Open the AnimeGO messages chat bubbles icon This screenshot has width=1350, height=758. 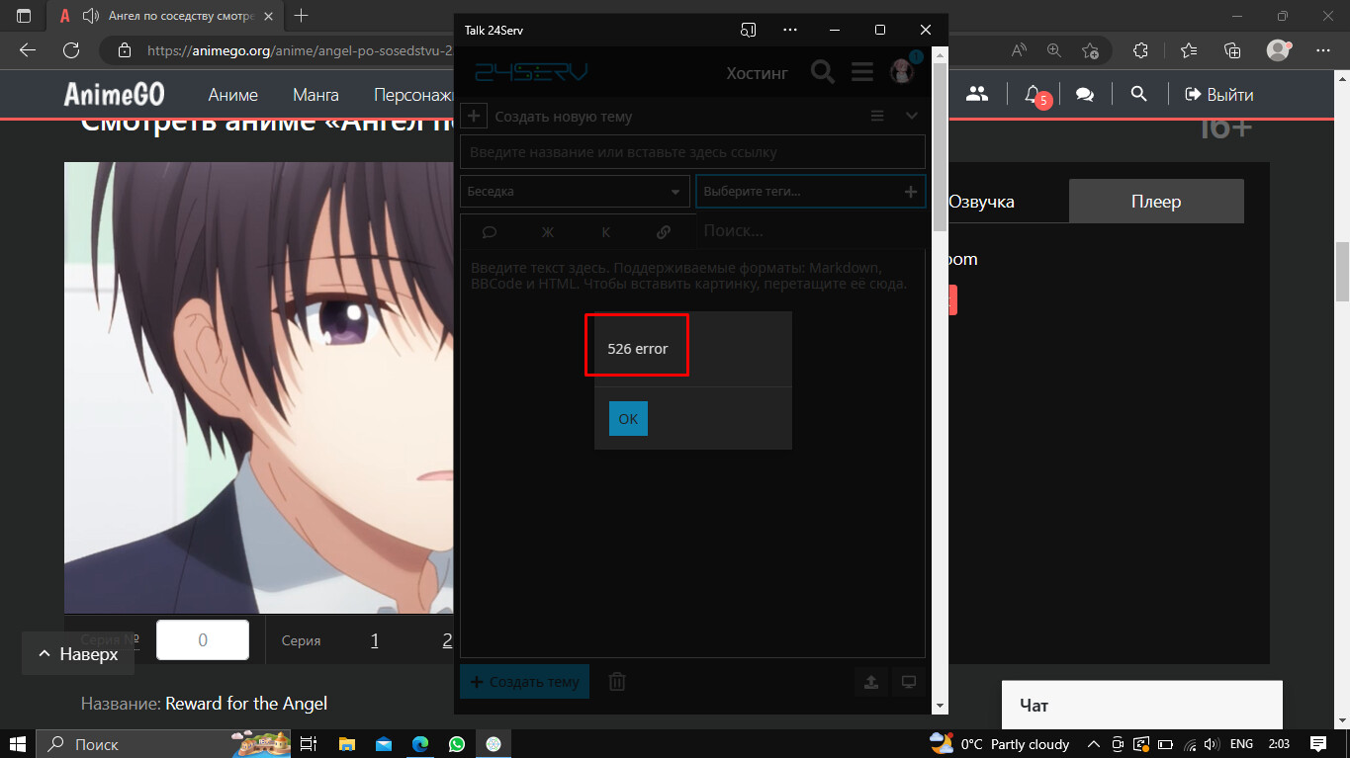click(x=1085, y=95)
